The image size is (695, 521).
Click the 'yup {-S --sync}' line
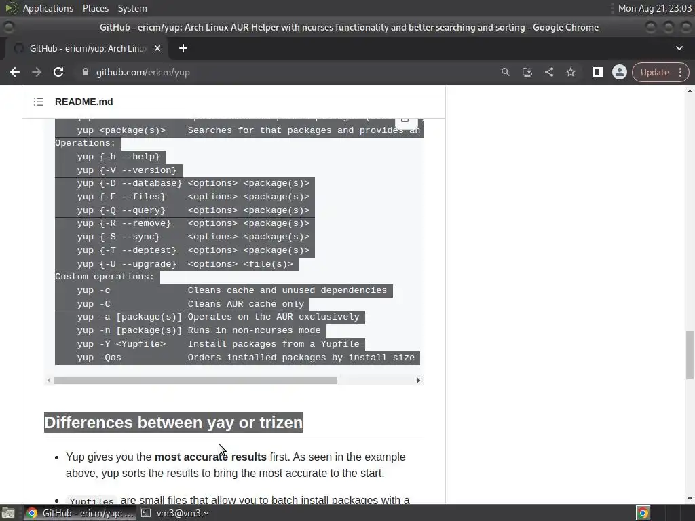[x=193, y=237]
